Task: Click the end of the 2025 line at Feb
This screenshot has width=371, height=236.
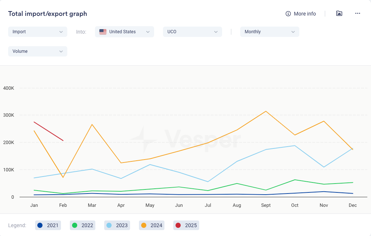Action: [63, 141]
